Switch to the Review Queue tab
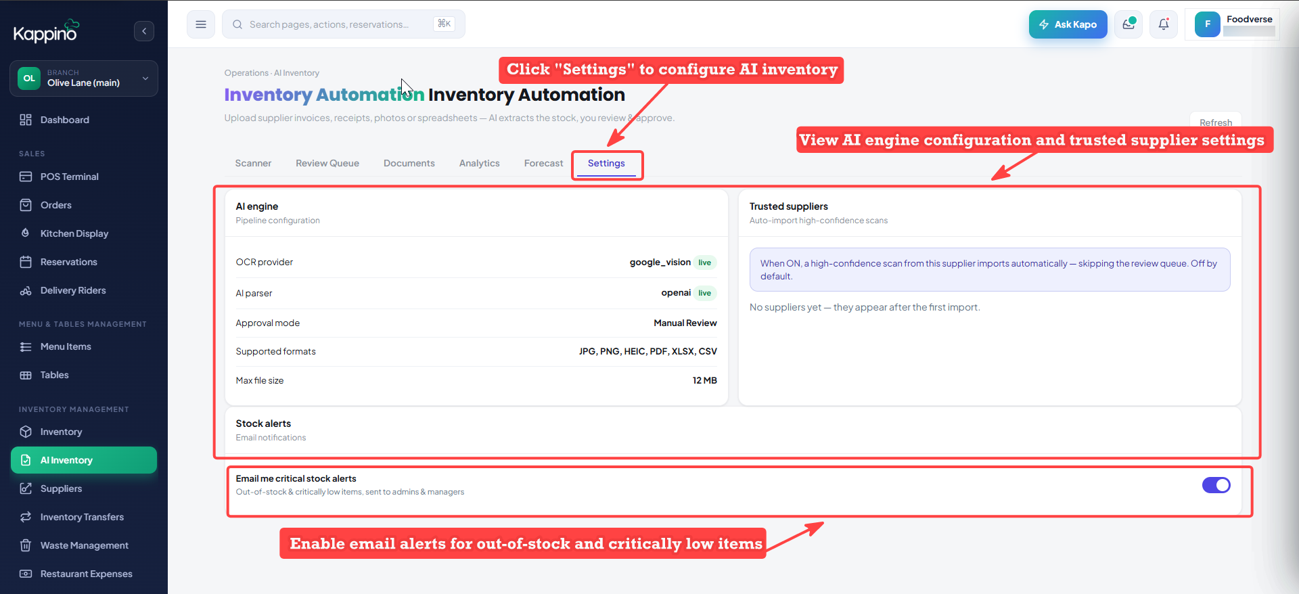Image resolution: width=1299 pixels, height=594 pixels. (x=327, y=163)
